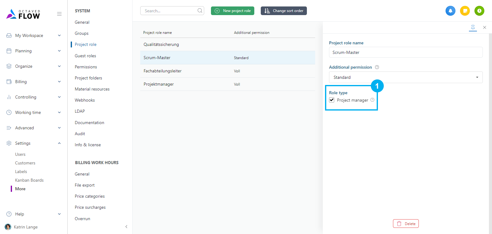Click the Organize layers icon

coord(9,66)
